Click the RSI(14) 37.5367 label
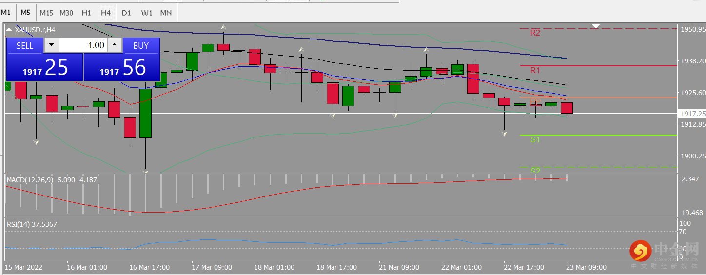The image size is (706, 275). 32,224
